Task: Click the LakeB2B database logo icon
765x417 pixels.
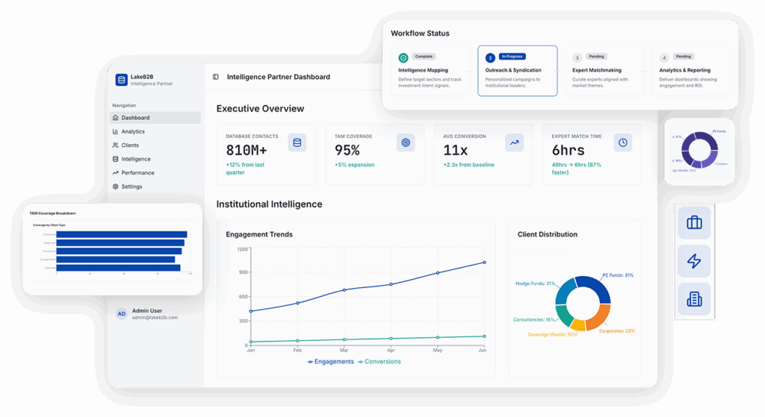Action: [x=121, y=80]
